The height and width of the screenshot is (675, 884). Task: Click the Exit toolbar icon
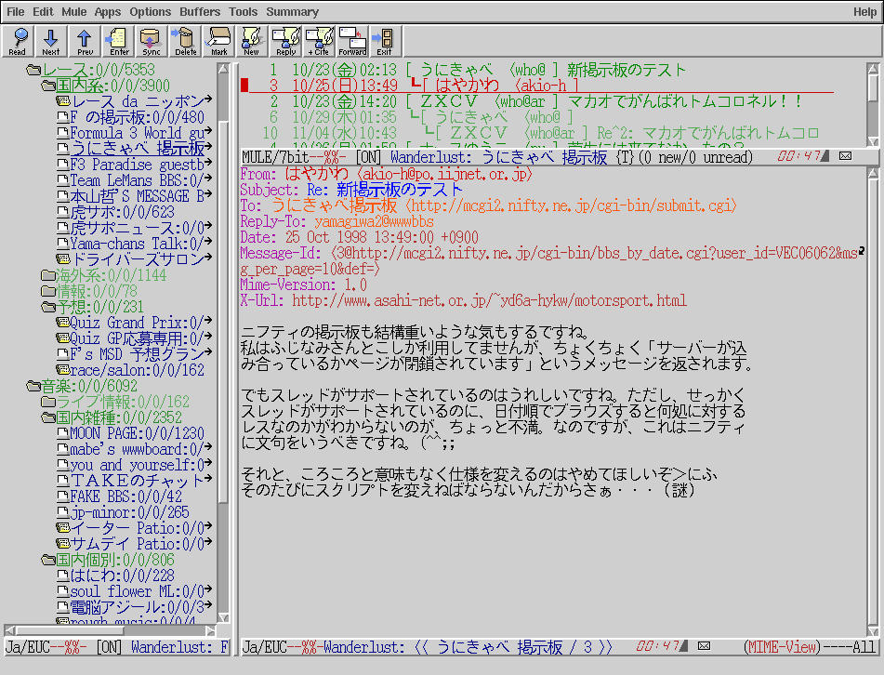[x=384, y=41]
